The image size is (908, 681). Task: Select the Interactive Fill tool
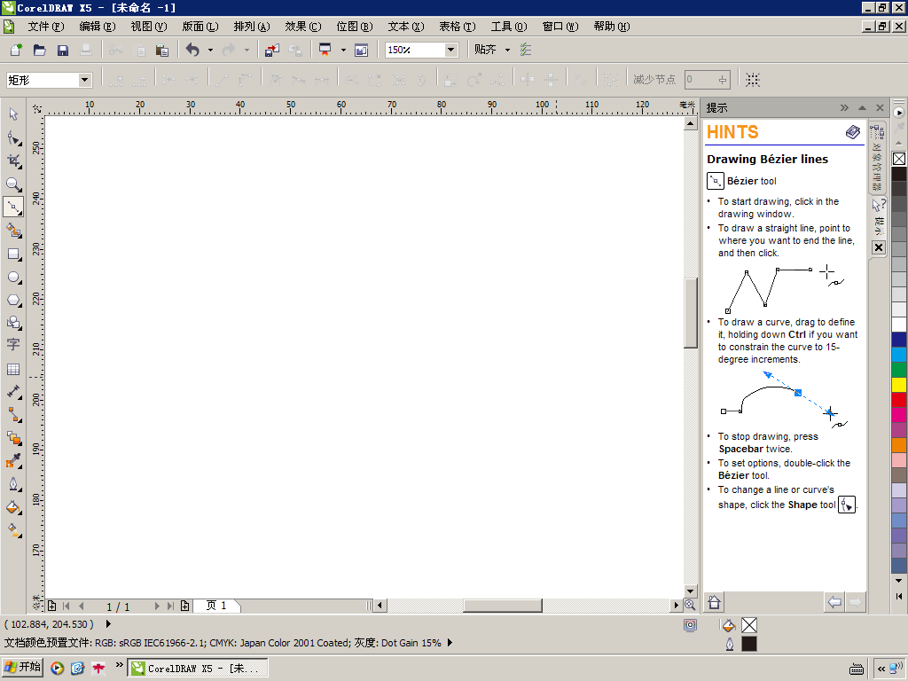coord(13,530)
